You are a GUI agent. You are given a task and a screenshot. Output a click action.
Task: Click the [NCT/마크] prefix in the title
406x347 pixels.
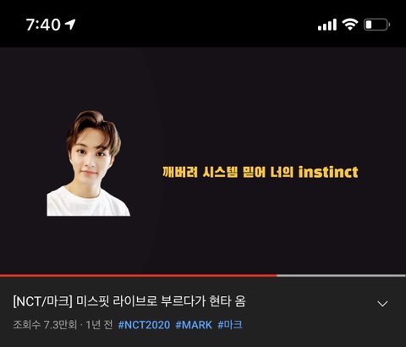click(42, 301)
